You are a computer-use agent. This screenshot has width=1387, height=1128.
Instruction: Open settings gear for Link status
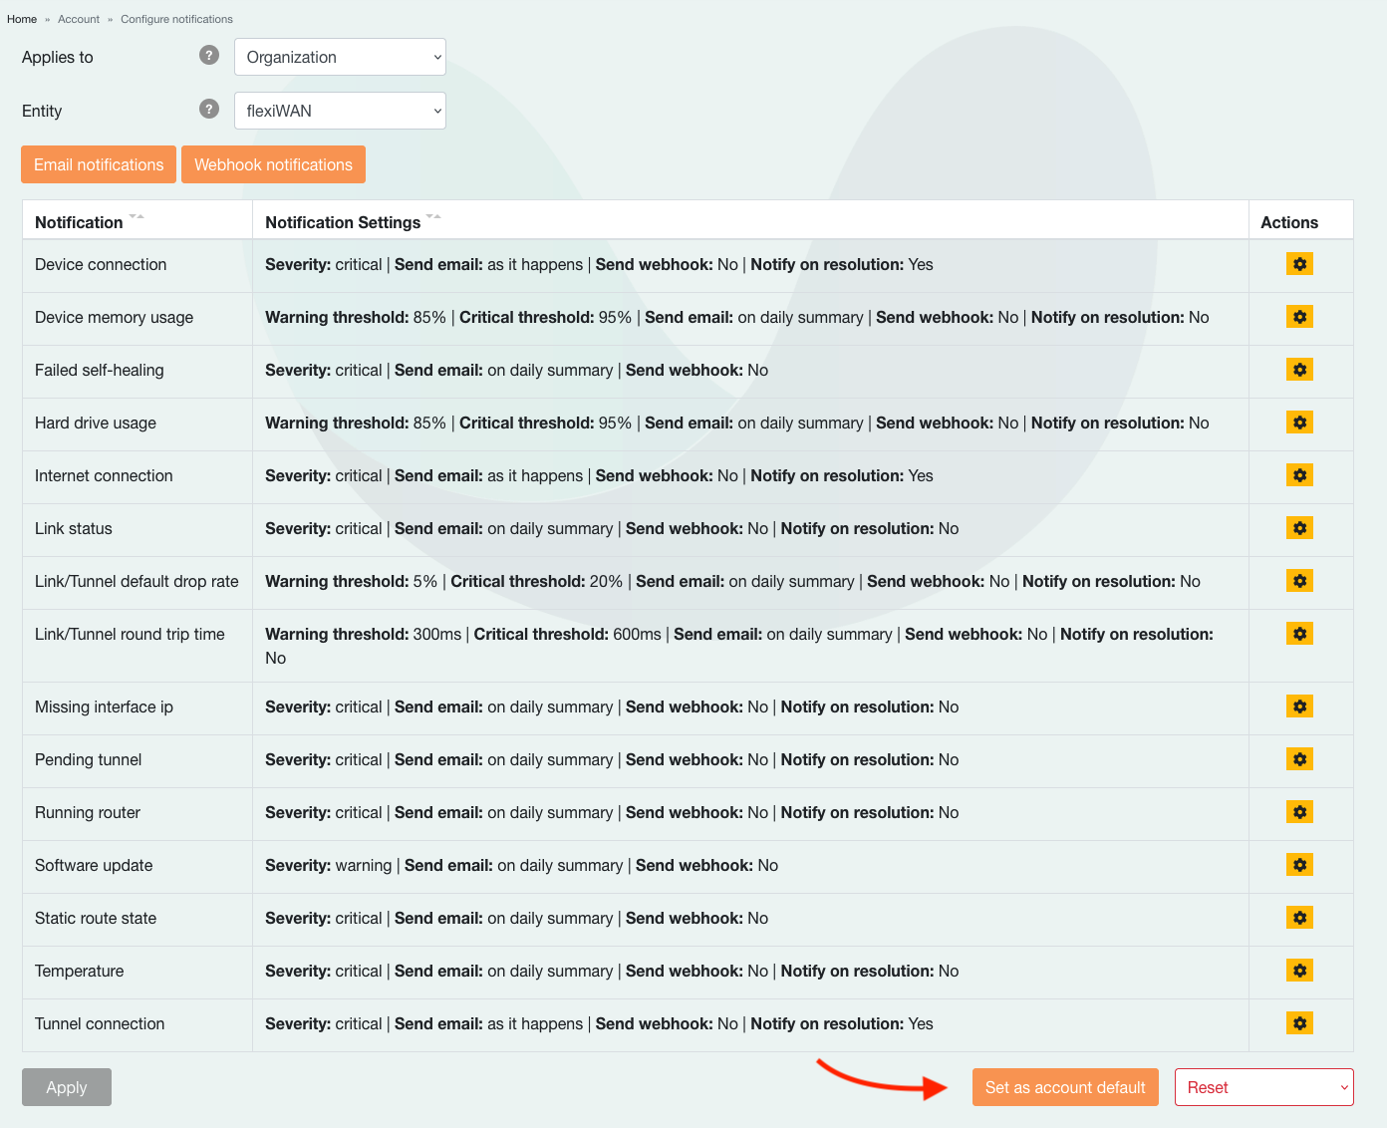1299,528
